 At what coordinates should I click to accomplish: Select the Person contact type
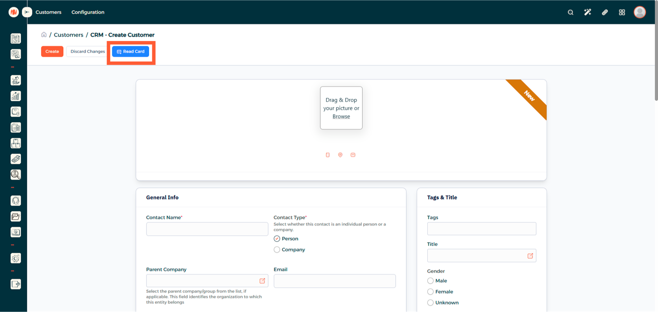pos(277,239)
